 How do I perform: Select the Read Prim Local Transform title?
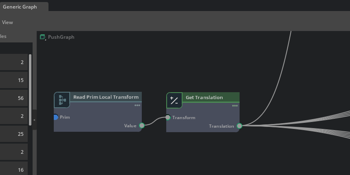click(106, 97)
